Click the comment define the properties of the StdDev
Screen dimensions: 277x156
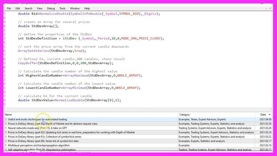coord(55,34)
